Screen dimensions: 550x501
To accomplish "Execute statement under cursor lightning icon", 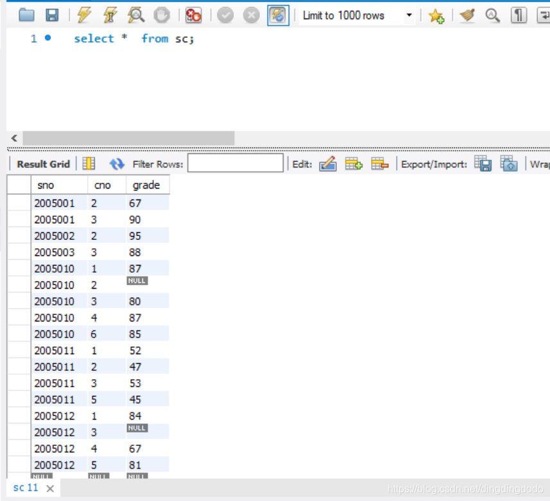I will (x=110, y=15).
